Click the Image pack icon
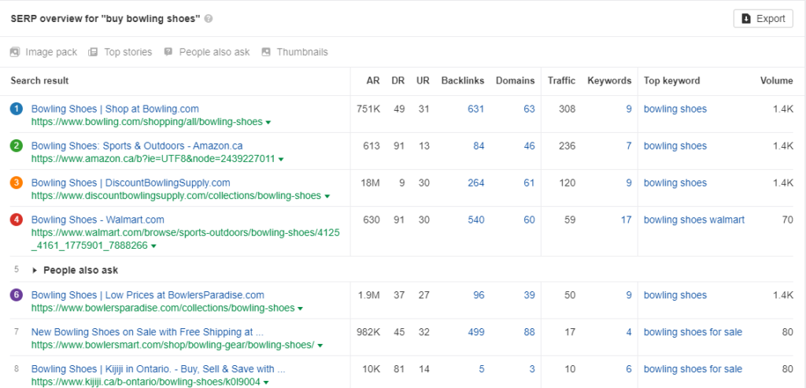Viewport: 806px width, 388px height. point(14,52)
